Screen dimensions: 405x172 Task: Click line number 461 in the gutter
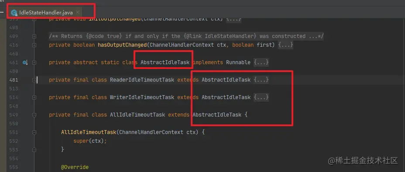(14, 62)
